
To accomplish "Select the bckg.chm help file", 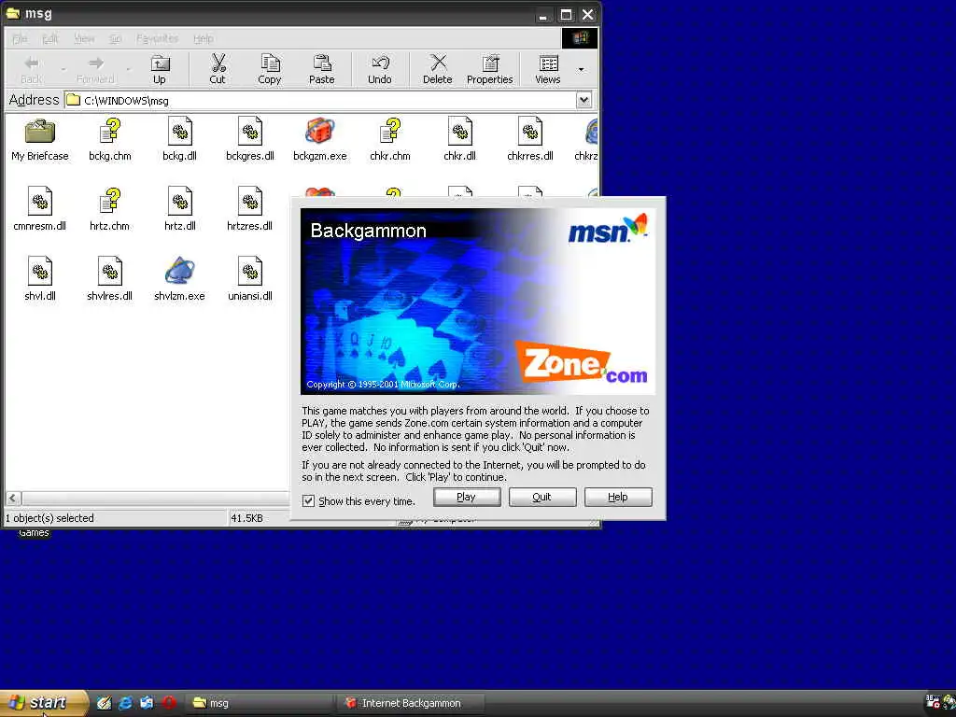I will (110, 140).
